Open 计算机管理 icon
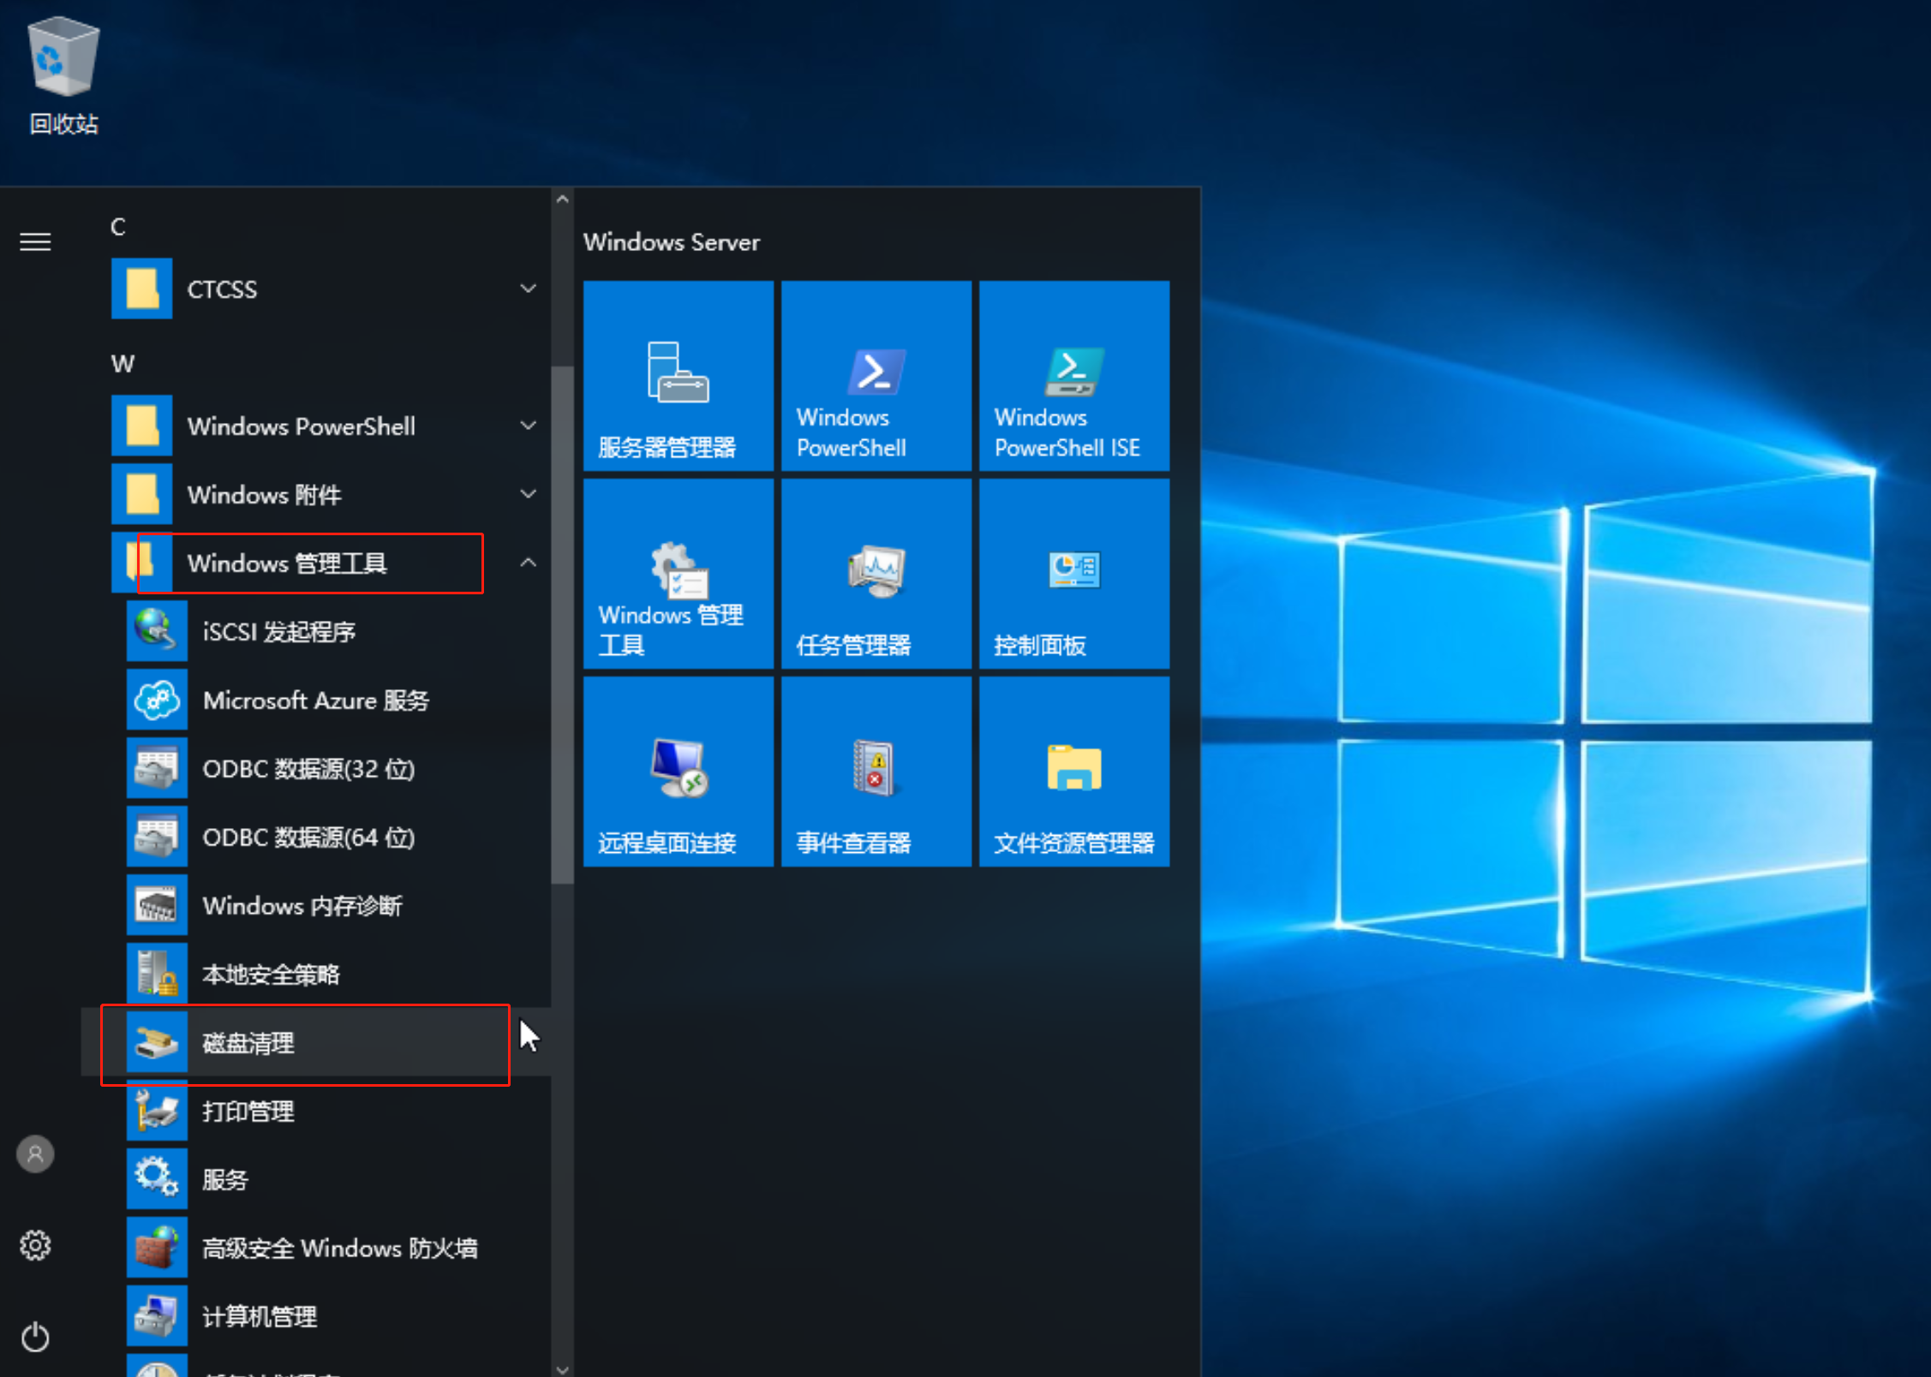Image resolution: width=1931 pixels, height=1377 pixels. tap(157, 1316)
